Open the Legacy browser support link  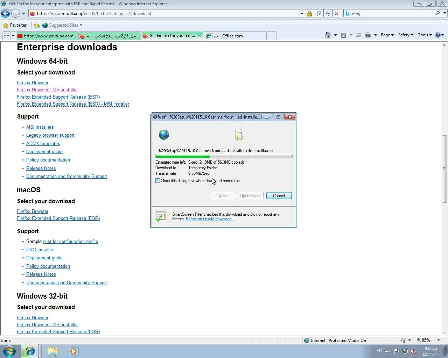click(x=50, y=135)
